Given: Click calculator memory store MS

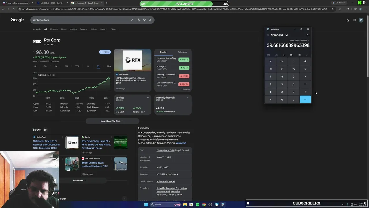Looking at the screenshot, I should [299, 55].
